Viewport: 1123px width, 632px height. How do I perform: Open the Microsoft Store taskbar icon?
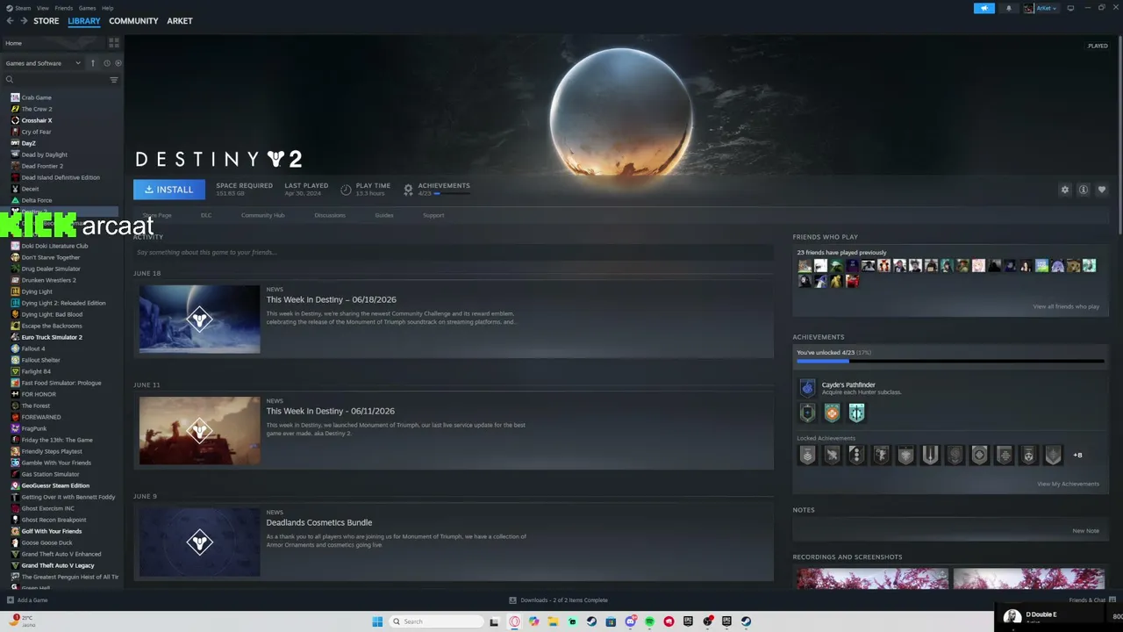611,621
